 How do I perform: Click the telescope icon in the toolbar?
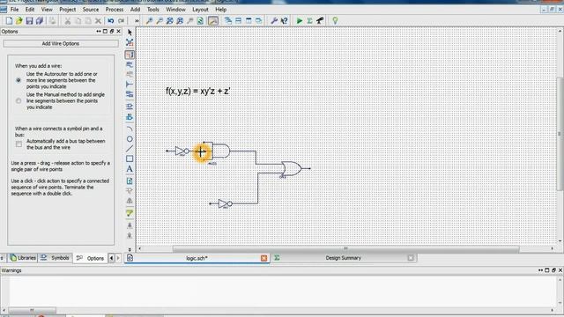320,21
